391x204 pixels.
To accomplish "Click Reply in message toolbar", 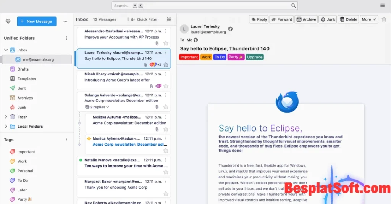I will [x=259, y=19].
